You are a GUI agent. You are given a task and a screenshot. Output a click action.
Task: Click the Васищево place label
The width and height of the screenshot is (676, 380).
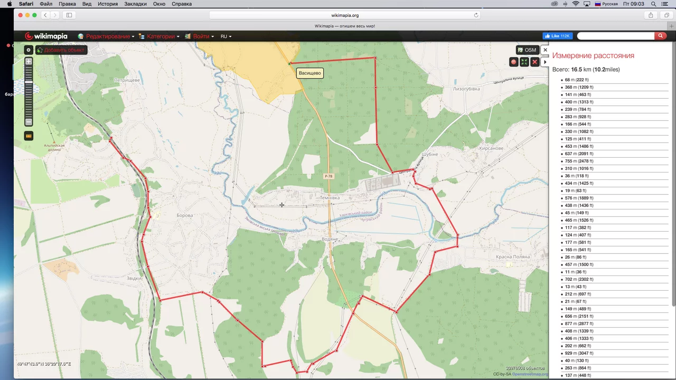point(309,73)
